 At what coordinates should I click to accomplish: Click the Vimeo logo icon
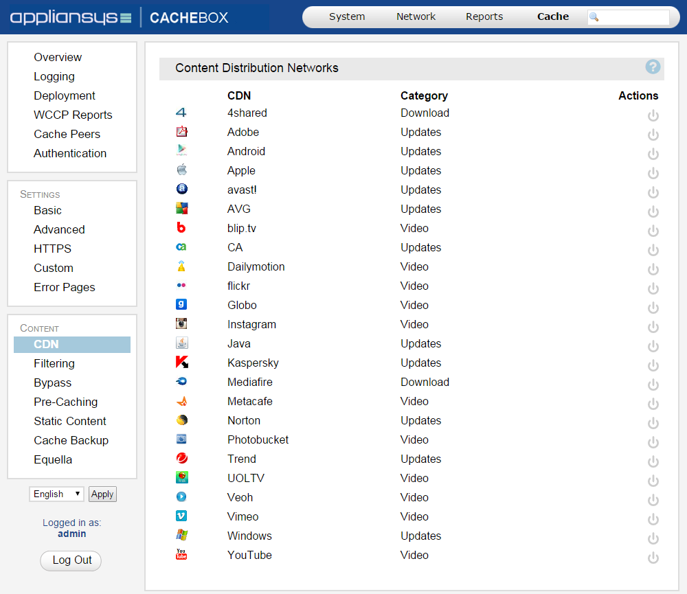(181, 516)
